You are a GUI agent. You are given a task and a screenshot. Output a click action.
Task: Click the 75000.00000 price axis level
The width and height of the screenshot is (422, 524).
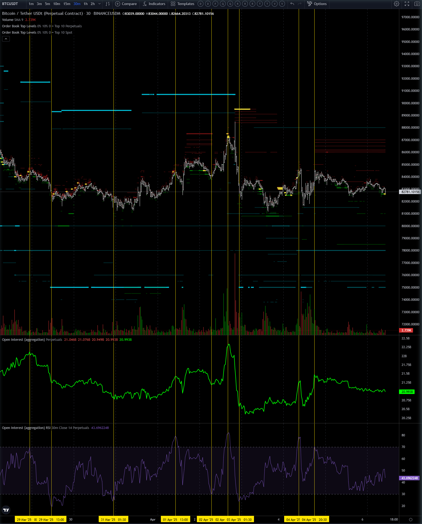[x=410, y=288]
